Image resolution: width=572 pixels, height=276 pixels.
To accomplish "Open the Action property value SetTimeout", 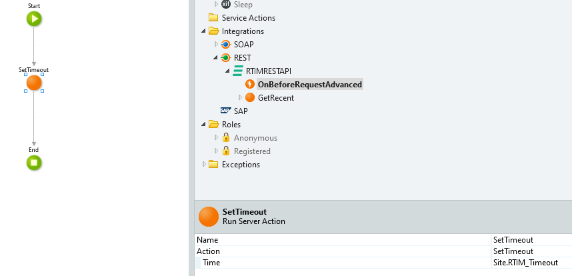I will click(x=530, y=251).
